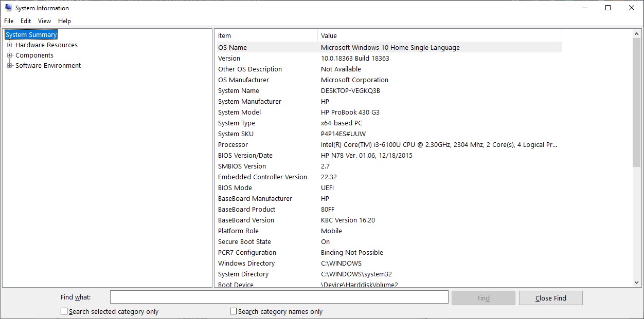Expand the Components tree node
The image size is (644, 319).
[x=9, y=55]
